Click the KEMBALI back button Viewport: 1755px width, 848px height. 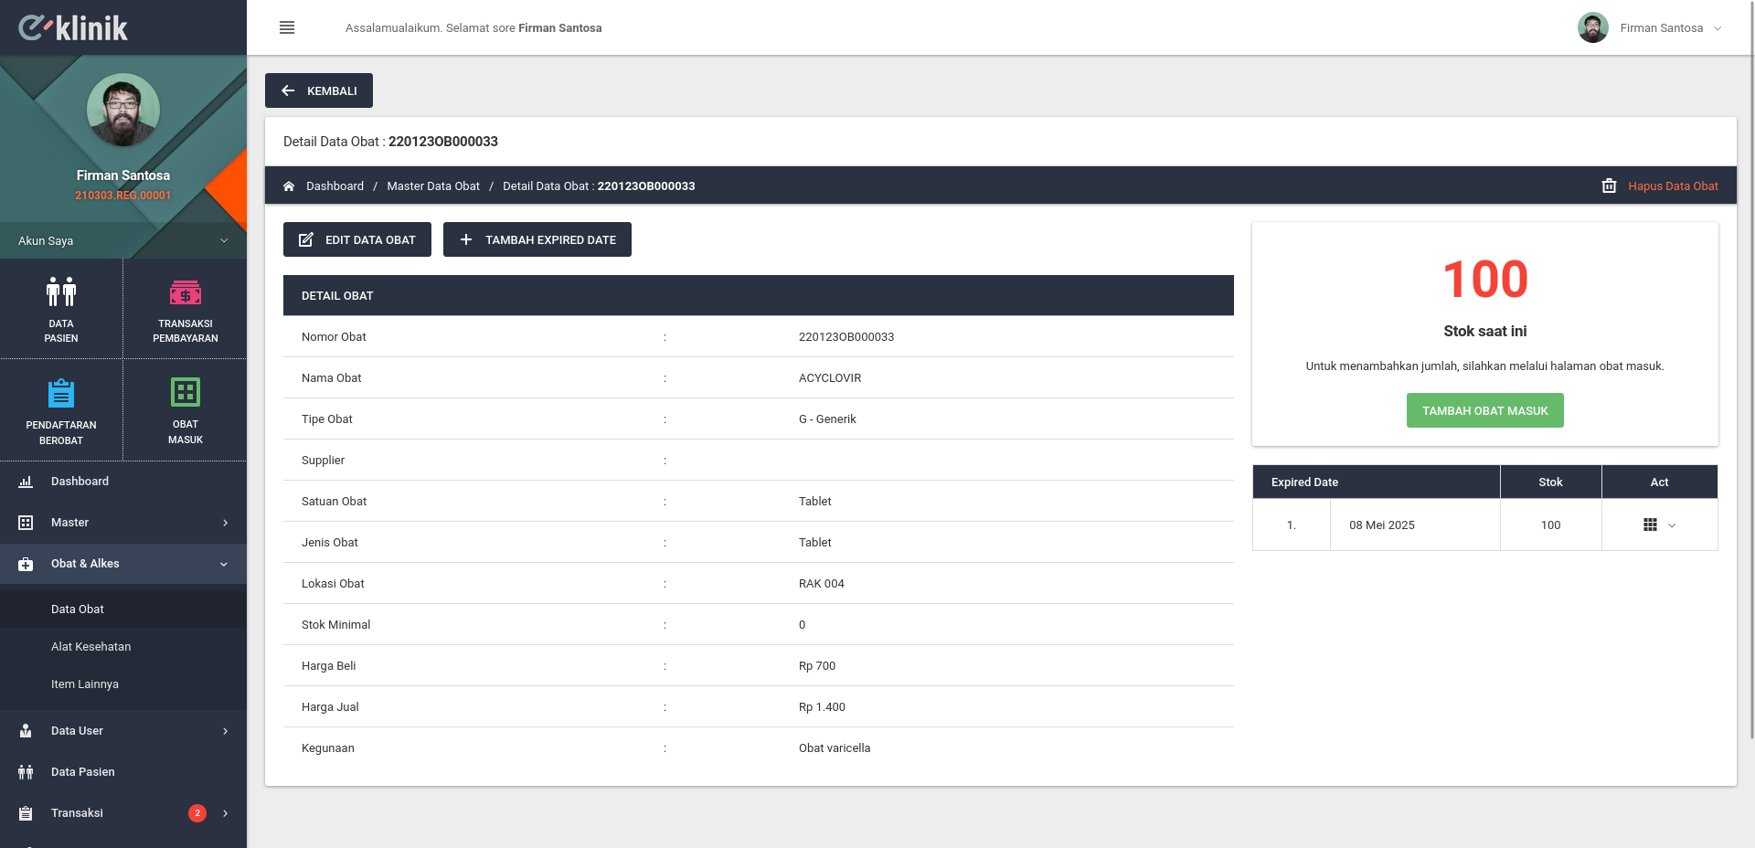click(319, 90)
